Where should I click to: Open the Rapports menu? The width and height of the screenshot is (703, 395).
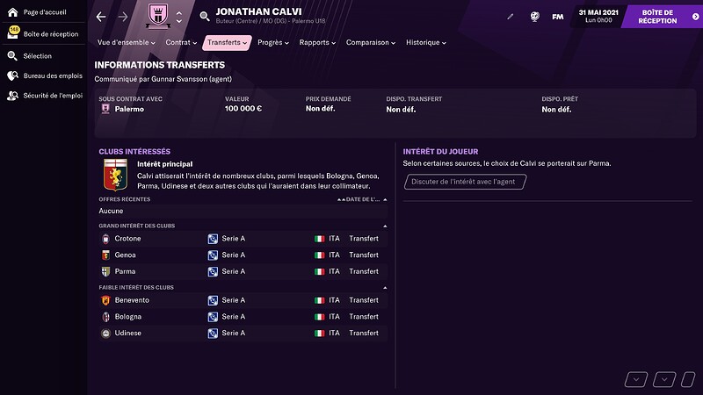pos(317,42)
